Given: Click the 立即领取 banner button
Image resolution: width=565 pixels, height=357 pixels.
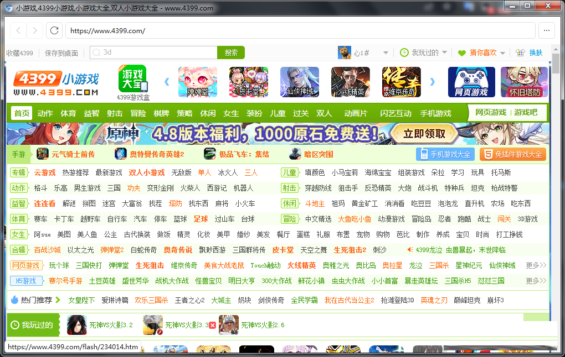Looking at the screenshot, I should pos(424,133).
